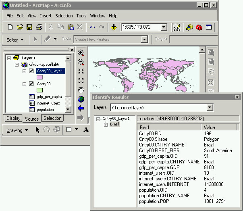Select the Zoom Out tool
This screenshot has height=211, width=243.
(x=81, y=62)
